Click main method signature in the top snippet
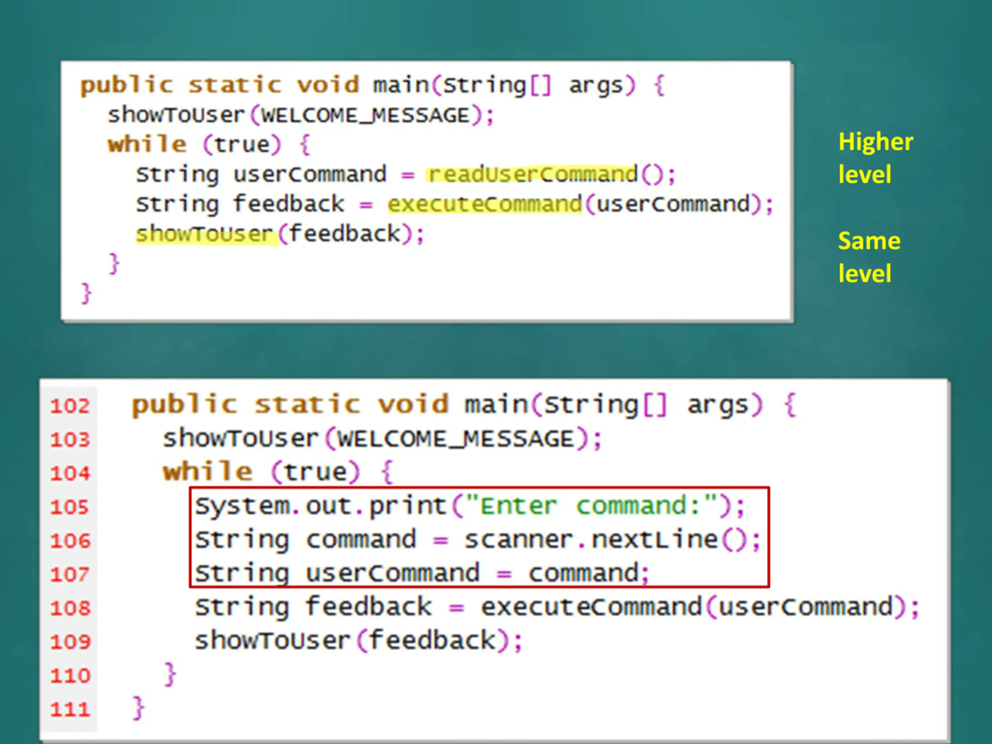The width and height of the screenshot is (992, 744). click(x=372, y=85)
